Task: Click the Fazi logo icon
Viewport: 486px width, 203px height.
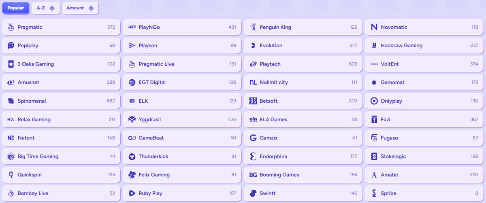Action: pyautogui.click(x=374, y=119)
